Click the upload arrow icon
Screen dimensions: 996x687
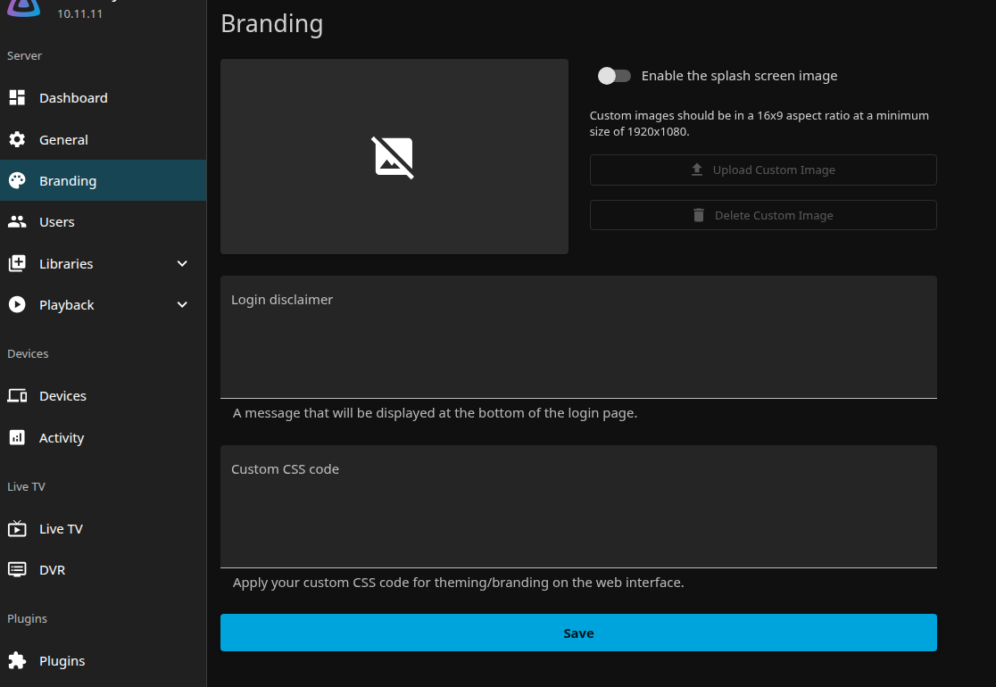(697, 170)
